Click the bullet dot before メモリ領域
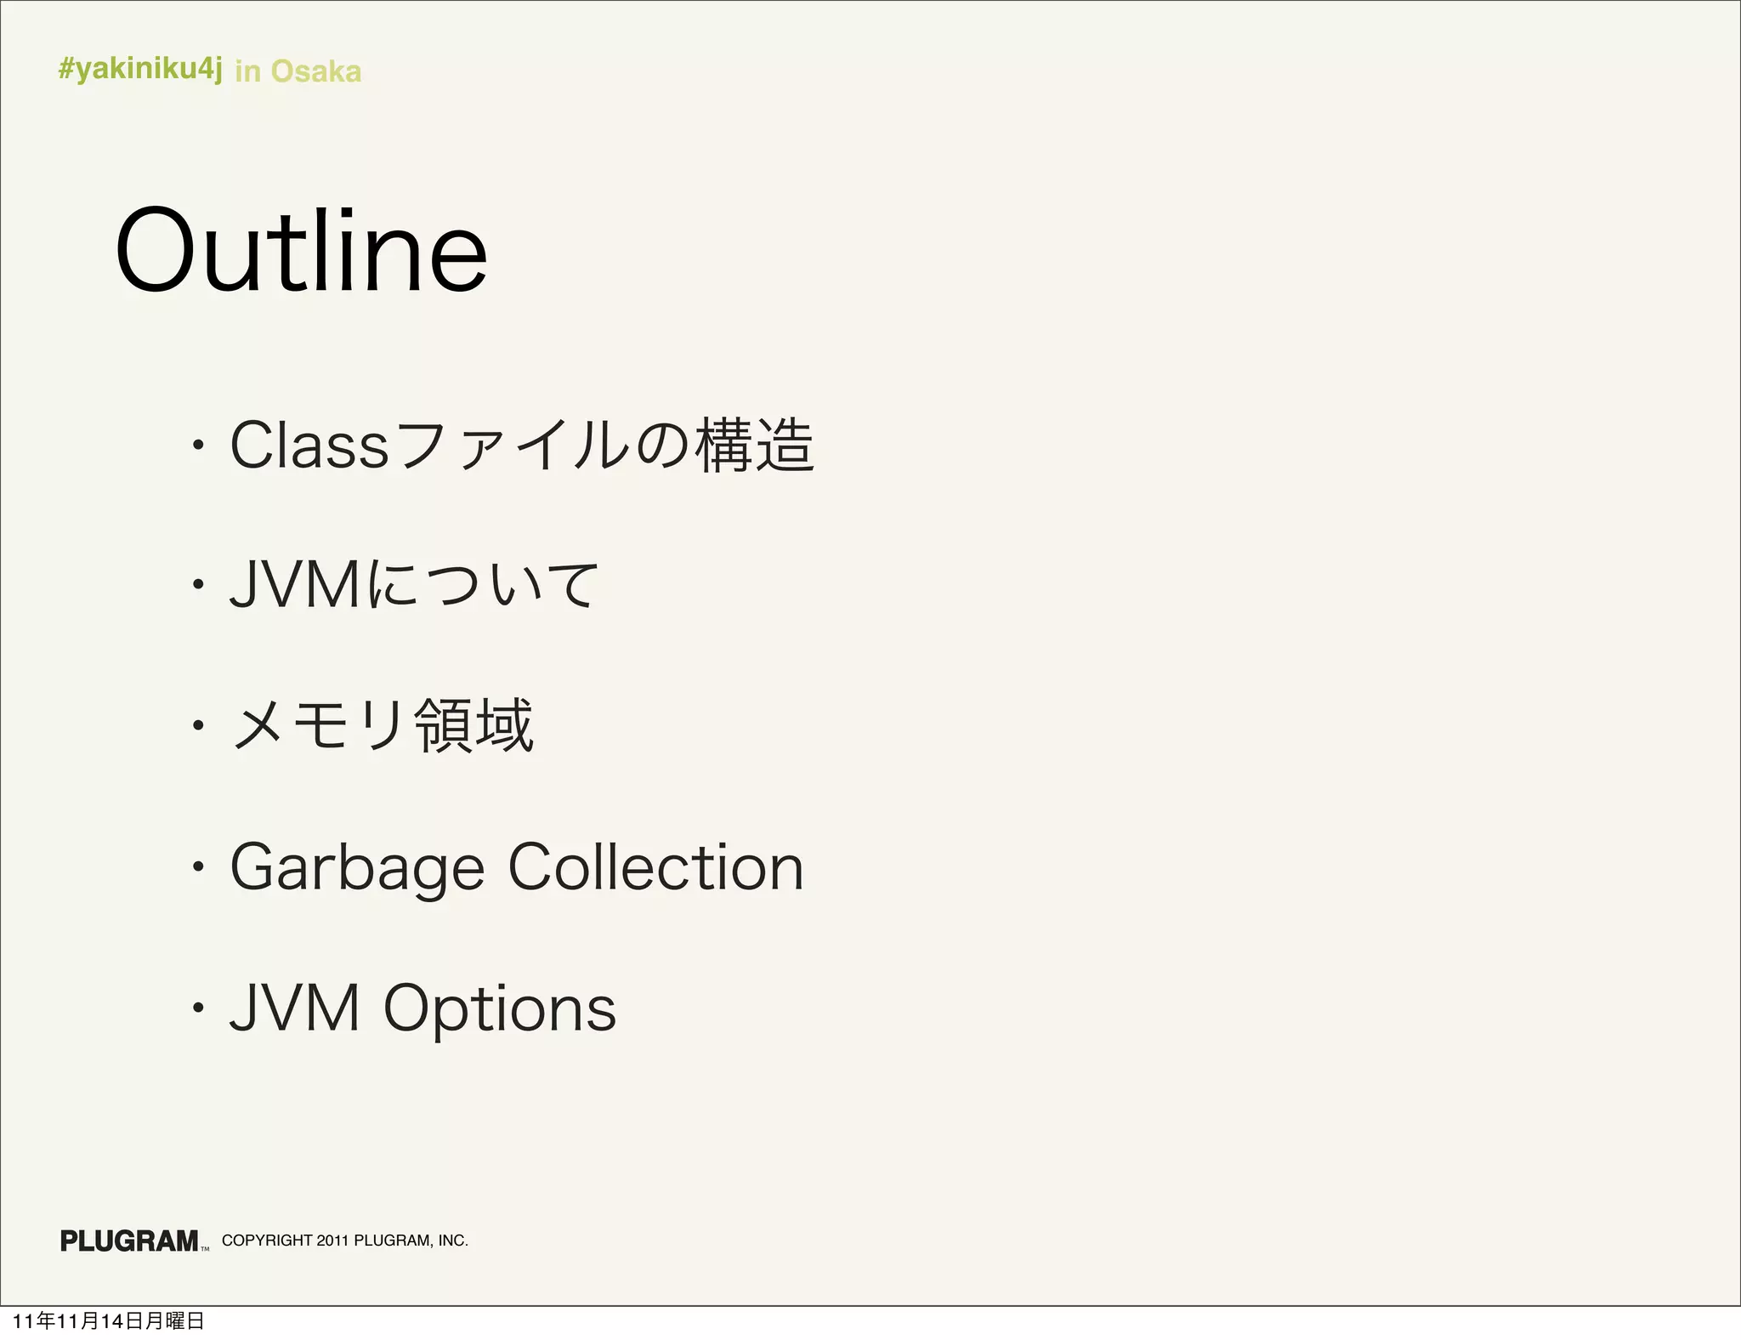 (x=197, y=725)
